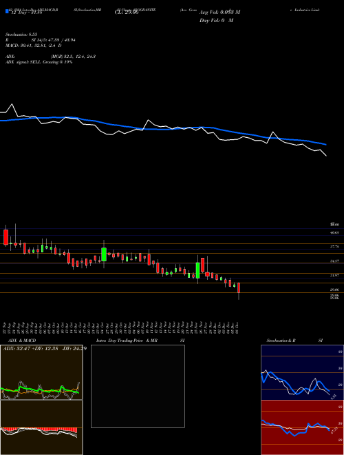This screenshot has height=455, width=344.
Task: Click the 'Stochastics & R' panel title
Action: [x=281, y=341]
